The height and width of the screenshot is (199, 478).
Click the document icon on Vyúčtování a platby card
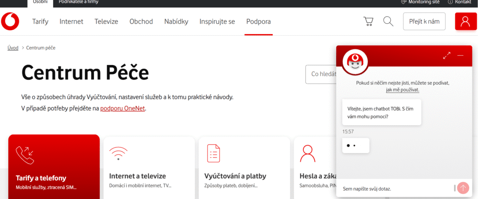tap(213, 153)
